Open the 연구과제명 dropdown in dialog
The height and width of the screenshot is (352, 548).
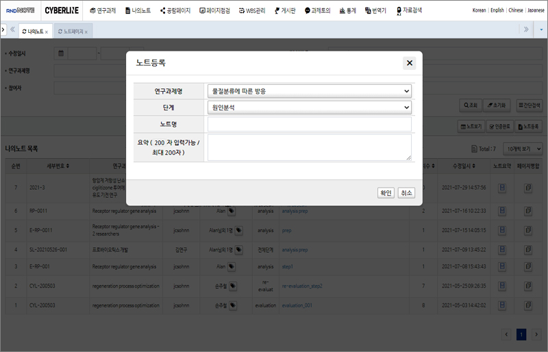tap(309, 91)
